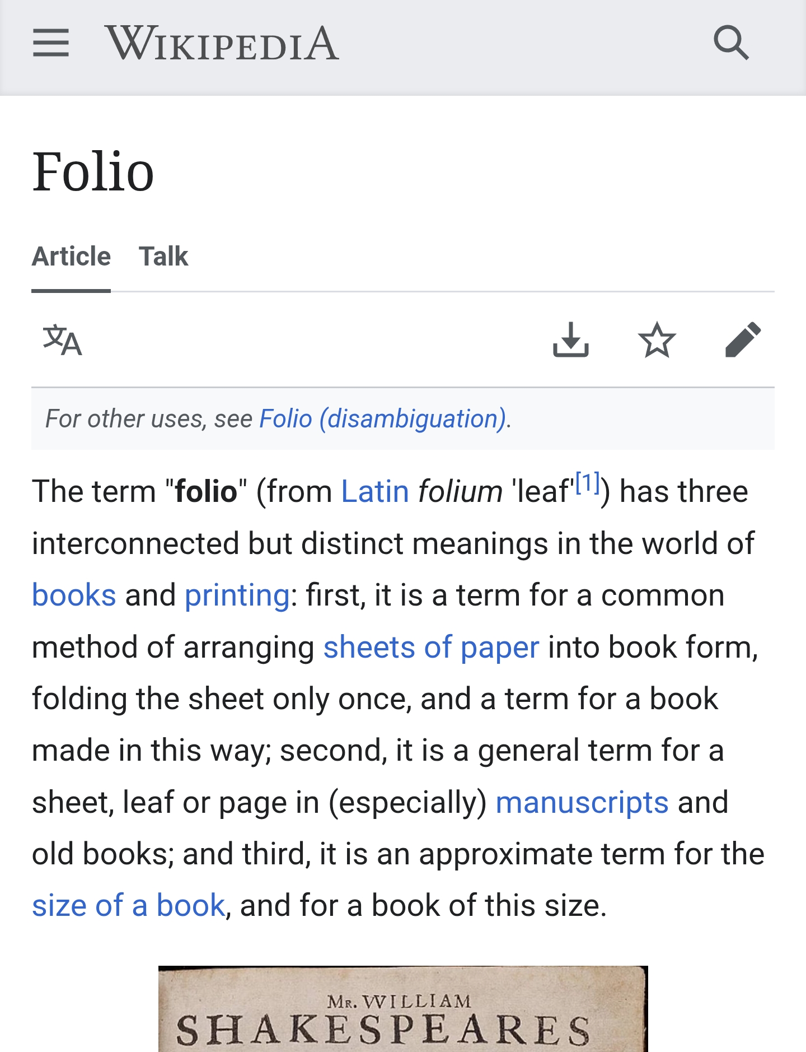Follow the sheets of paper link
The image size is (806, 1052).
coord(431,648)
